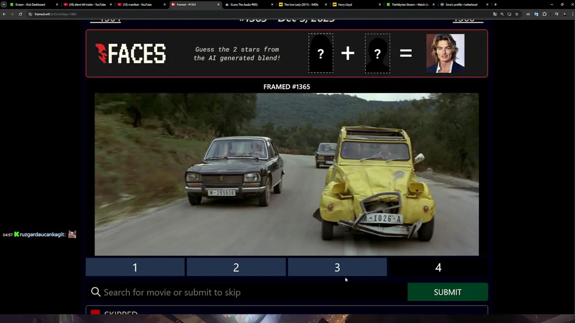Go back to the previous page
Image resolution: width=575 pixels, height=323 pixels.
click(x=4, y=14)
